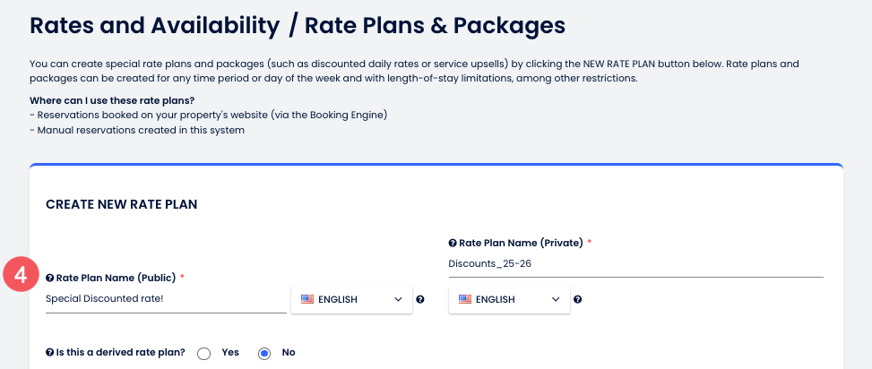Click 'Rates and Availability' in page heading

[x=153, y=24]
